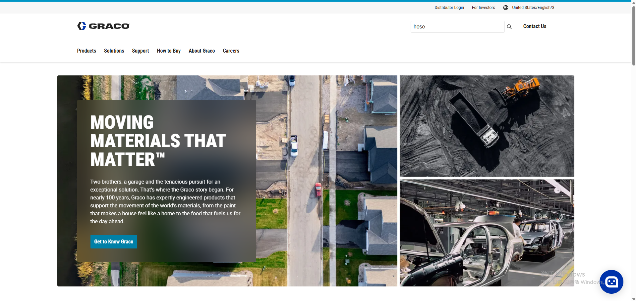This screenshot has height=301, width=636.
Task: Click the globe language icon
Action: [x=506, y=8]
